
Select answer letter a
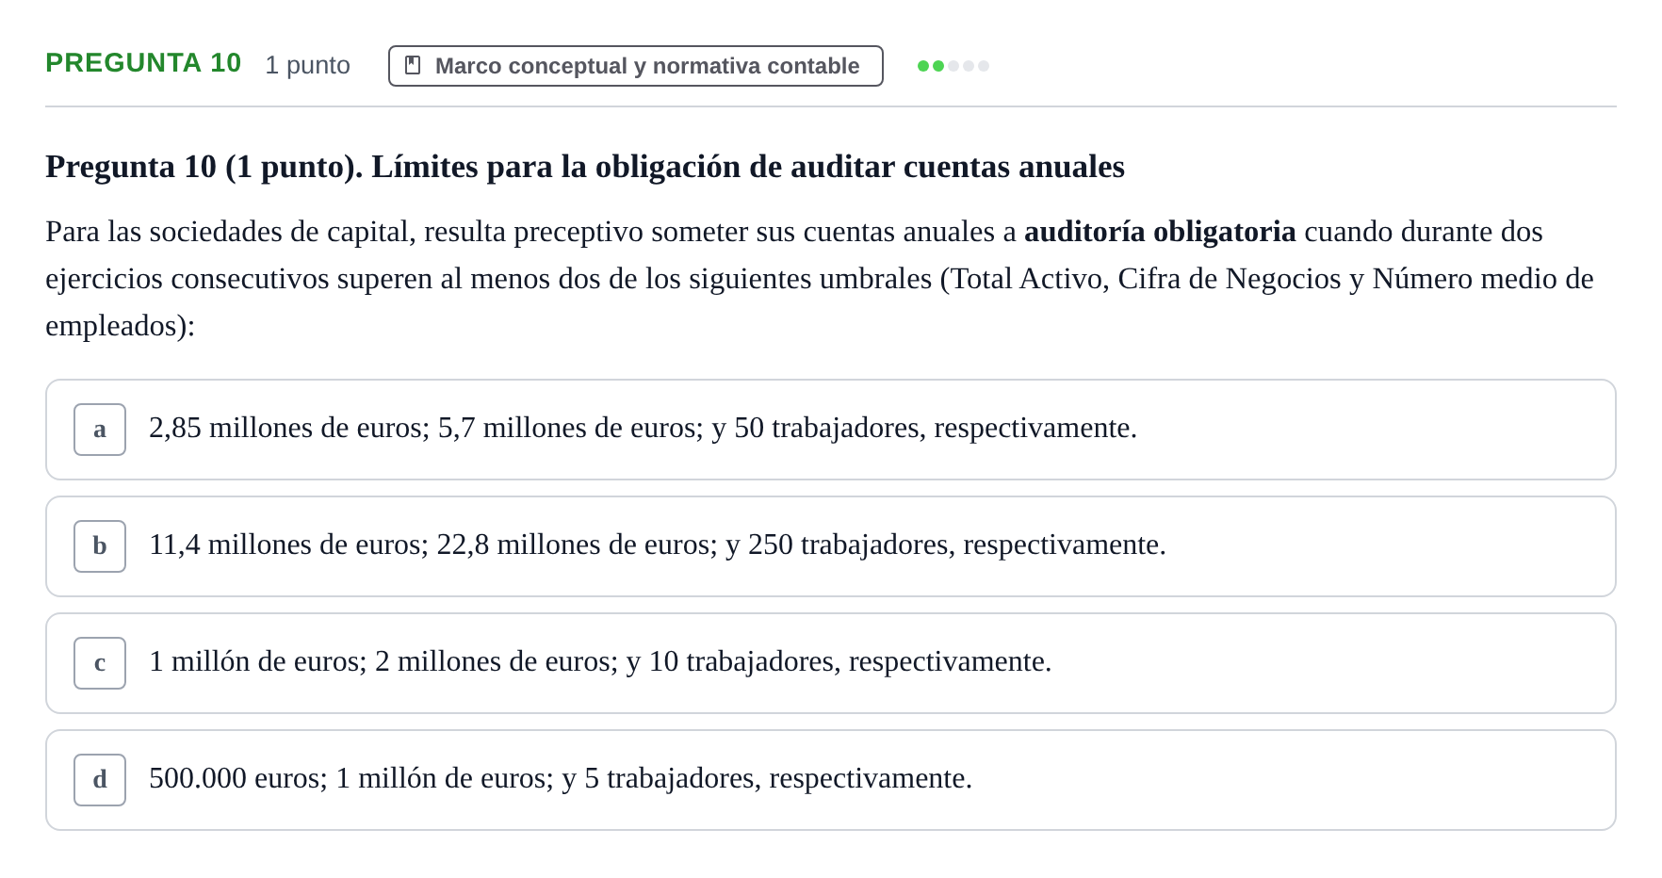100,430
